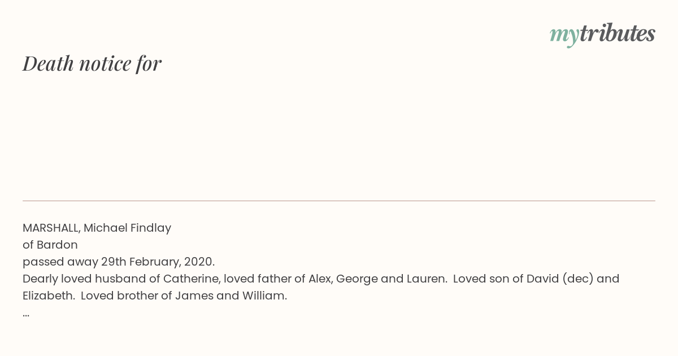The width and height of the screenshot is (678, 356).
Task: Click the gray "tributes" part of the logo
Action: (618, 33)
